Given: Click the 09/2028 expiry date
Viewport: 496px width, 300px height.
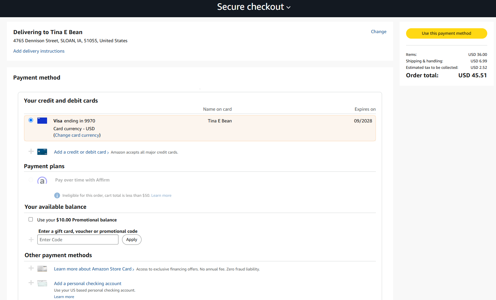Looking at the screenshot, I should (363, 121).
